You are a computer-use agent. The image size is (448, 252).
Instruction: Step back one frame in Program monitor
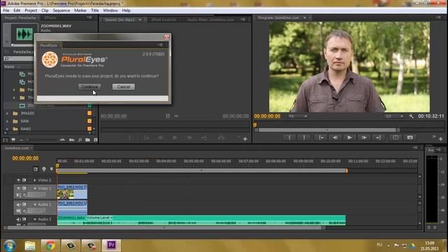[x=335, y=138]
